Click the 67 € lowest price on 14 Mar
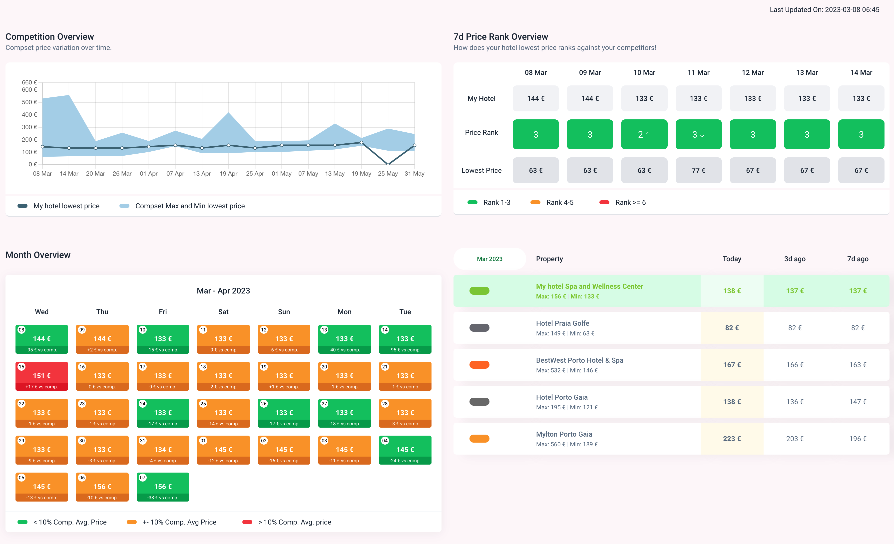 (861, 170)
